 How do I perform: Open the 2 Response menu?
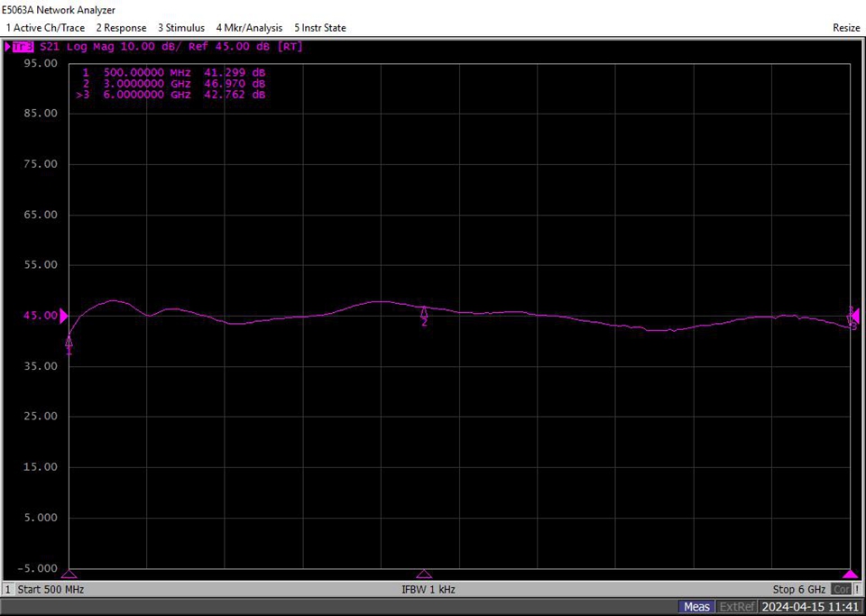click(122, 28)
